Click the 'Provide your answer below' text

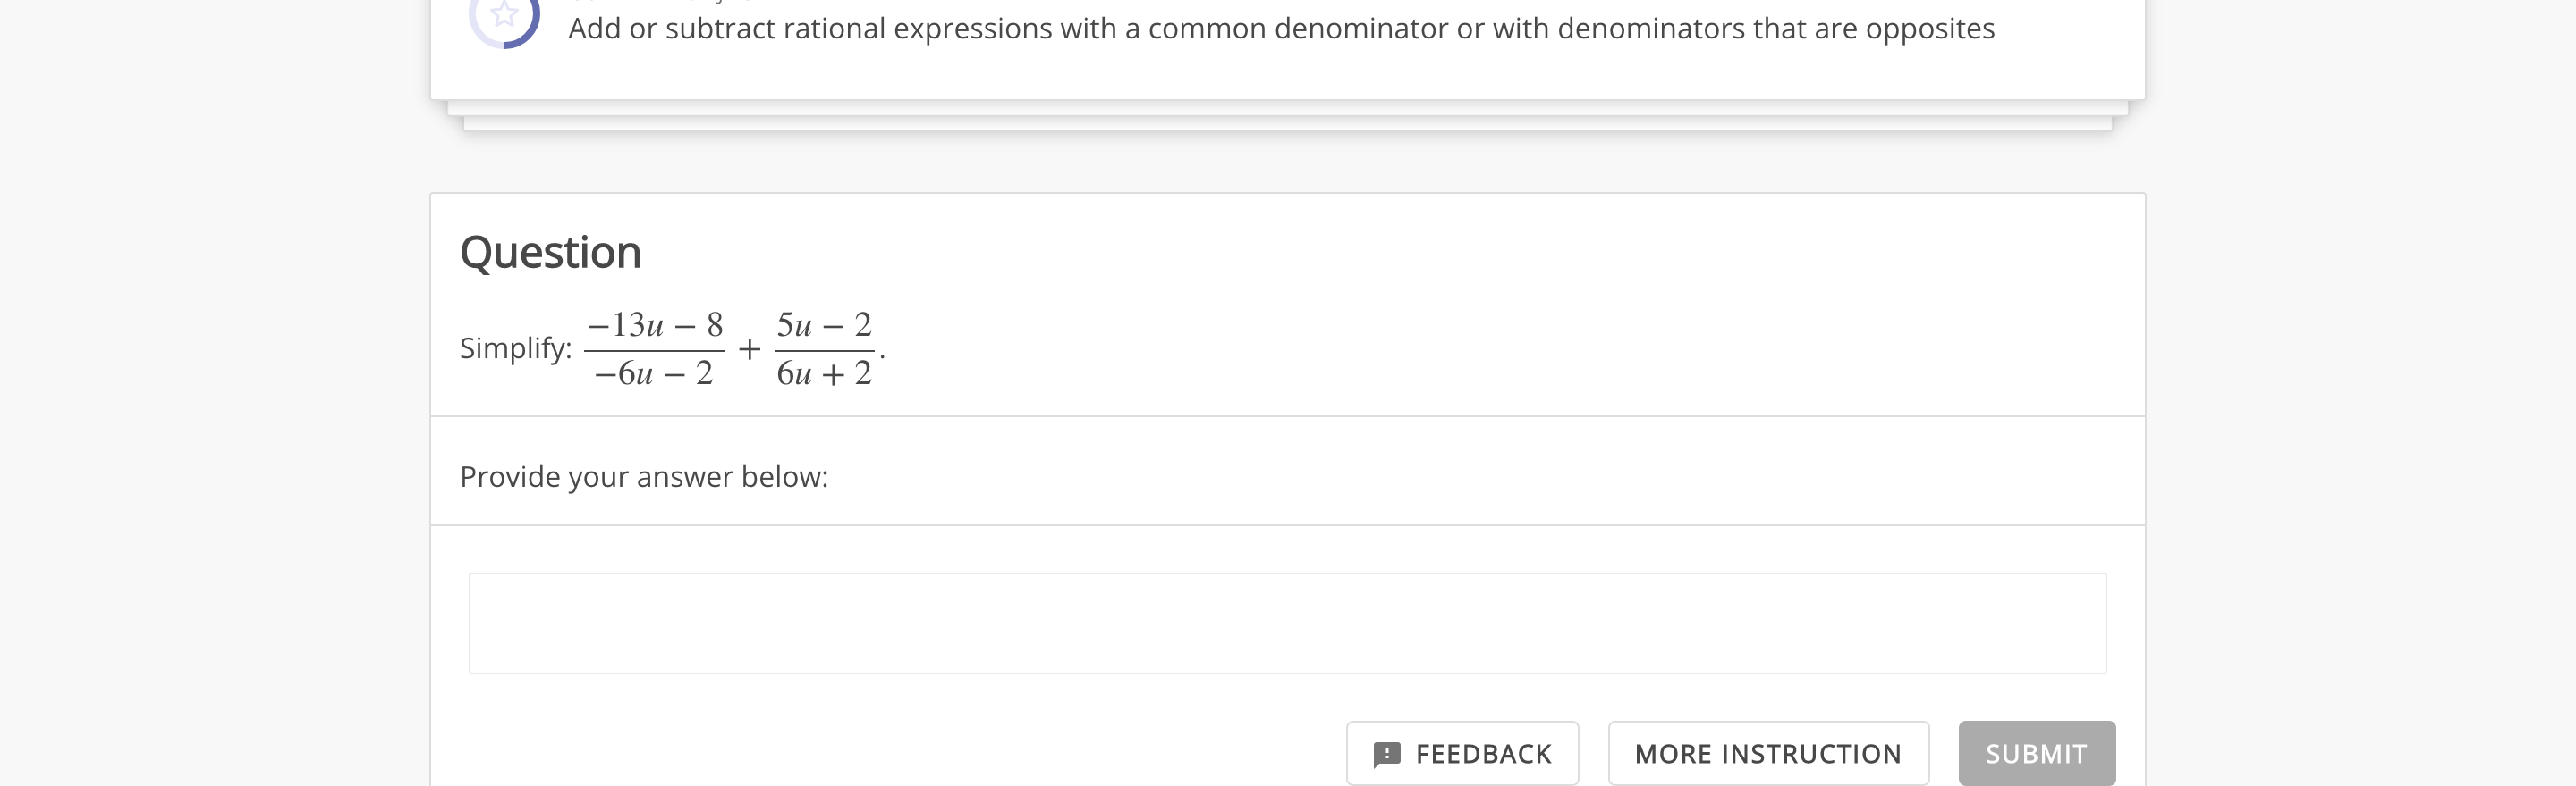pyautogui.click(x=644, y=477)
